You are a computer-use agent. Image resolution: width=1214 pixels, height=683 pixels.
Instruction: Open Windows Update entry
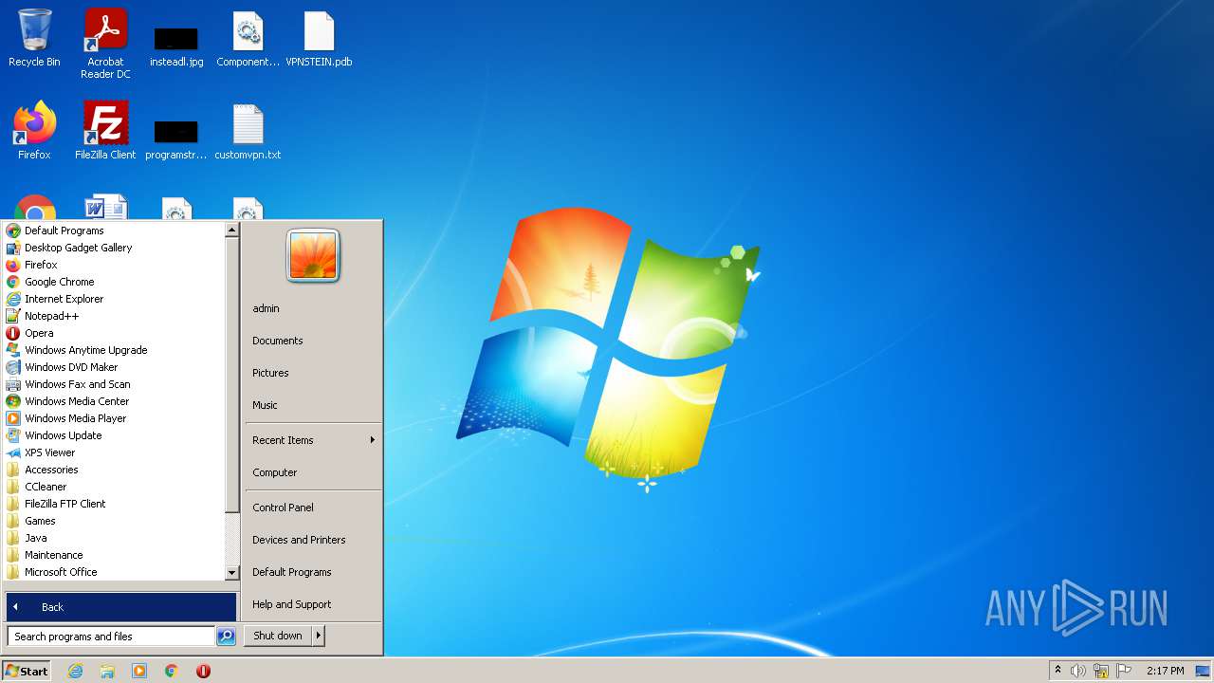click(114, 435)
